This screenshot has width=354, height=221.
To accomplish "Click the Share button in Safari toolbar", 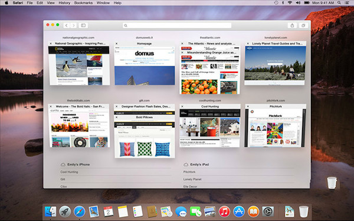I will [x=292, y=25].
